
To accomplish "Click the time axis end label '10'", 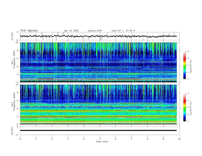I will 179,139.
